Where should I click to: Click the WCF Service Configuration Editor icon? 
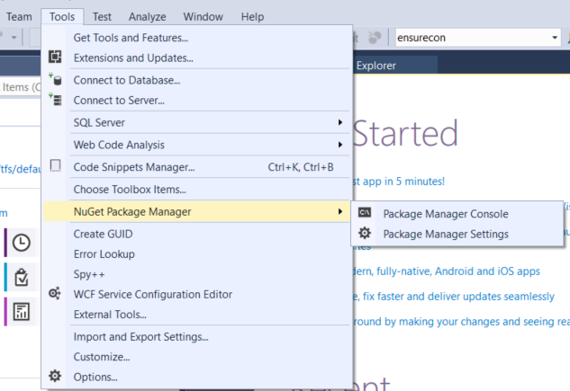coord(55,294)
